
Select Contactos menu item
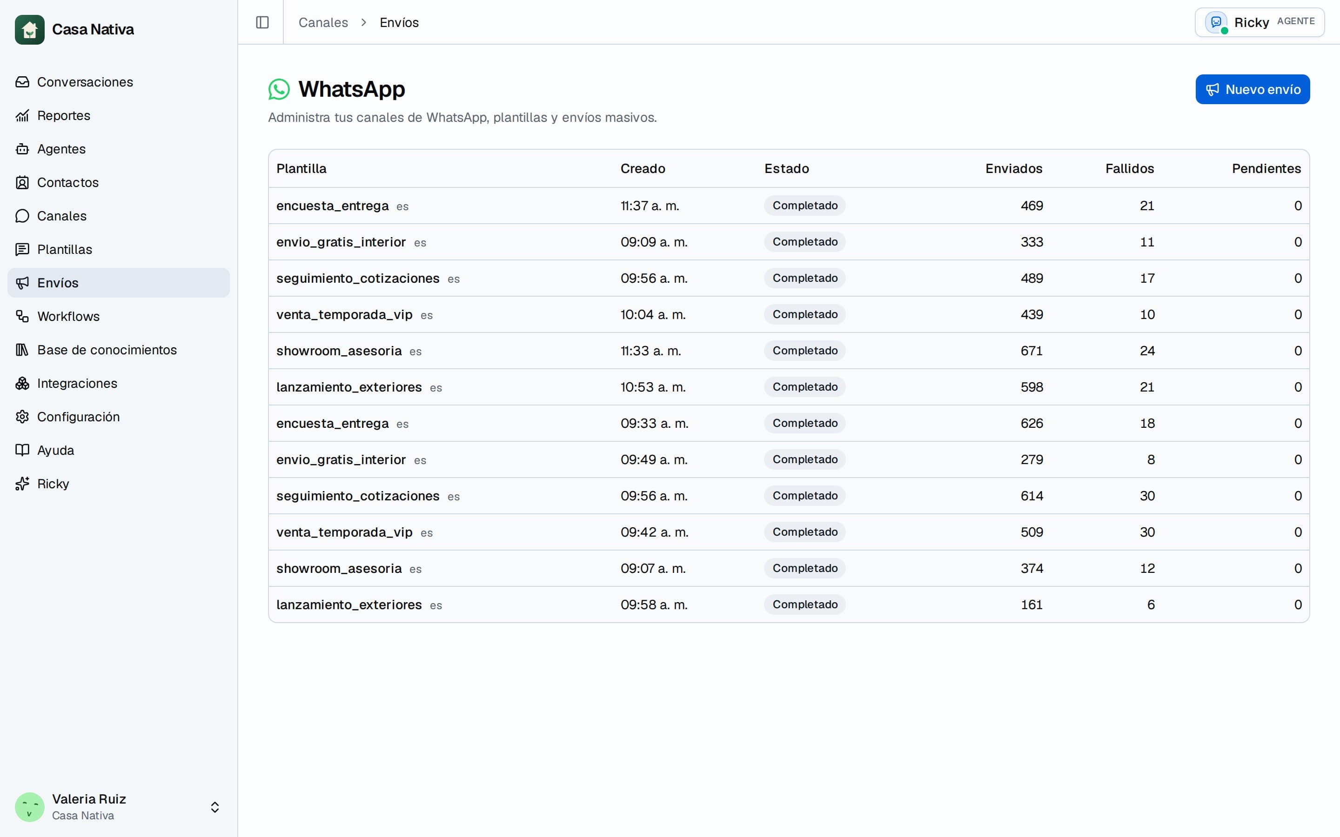(119, 182)
